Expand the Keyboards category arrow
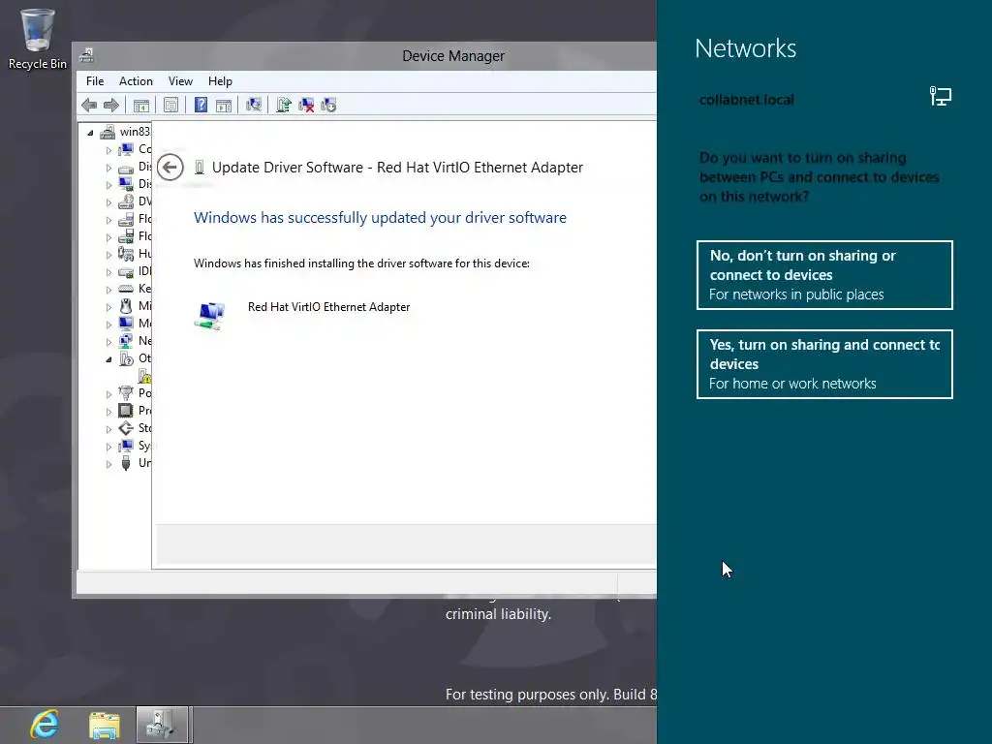This screenshot has width=992, height=744. pyautogui.click(x=108, y=290)
